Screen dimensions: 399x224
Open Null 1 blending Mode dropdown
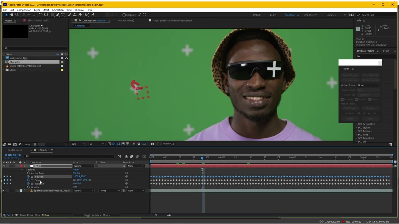click(84, 166)
